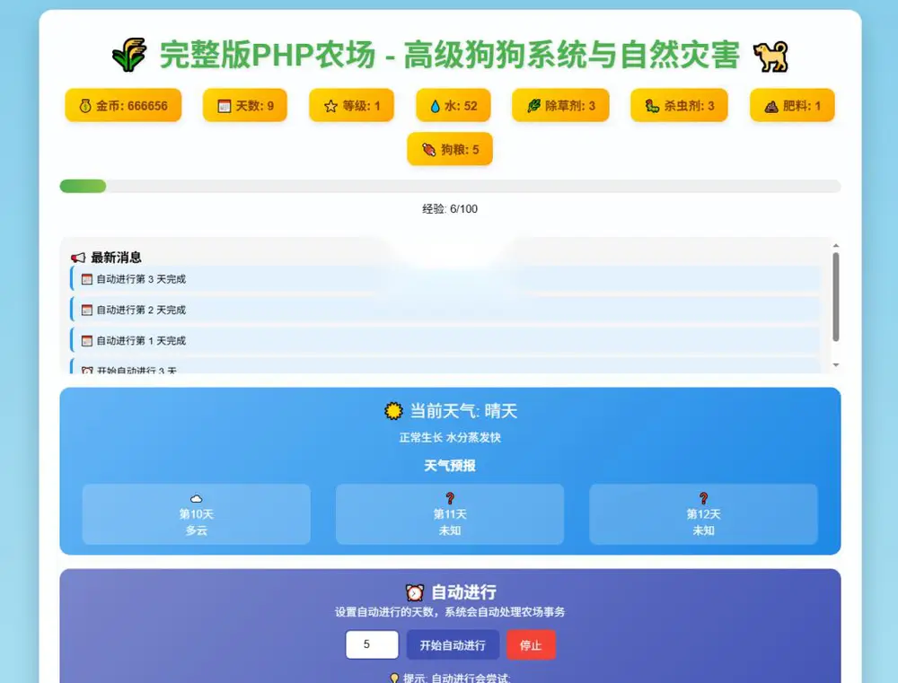
Task: Click the dog food meat icon
Action: click(429, 149)
